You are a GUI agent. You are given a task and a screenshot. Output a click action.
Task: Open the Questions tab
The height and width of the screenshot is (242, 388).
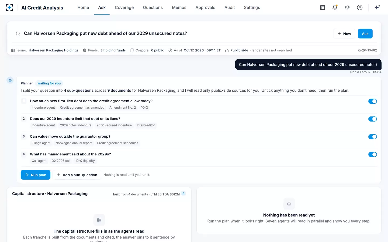[153, 8]
